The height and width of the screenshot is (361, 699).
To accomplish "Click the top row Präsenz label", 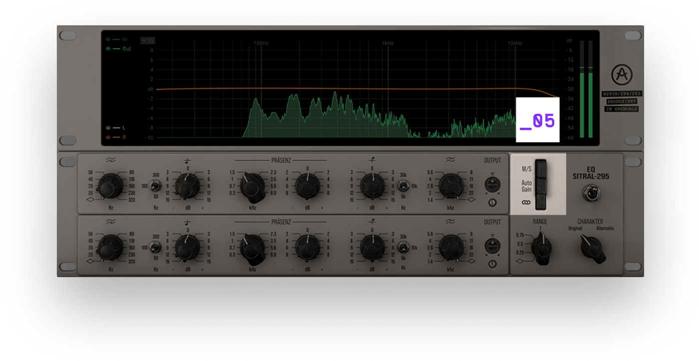I will [x=281, y=161].
